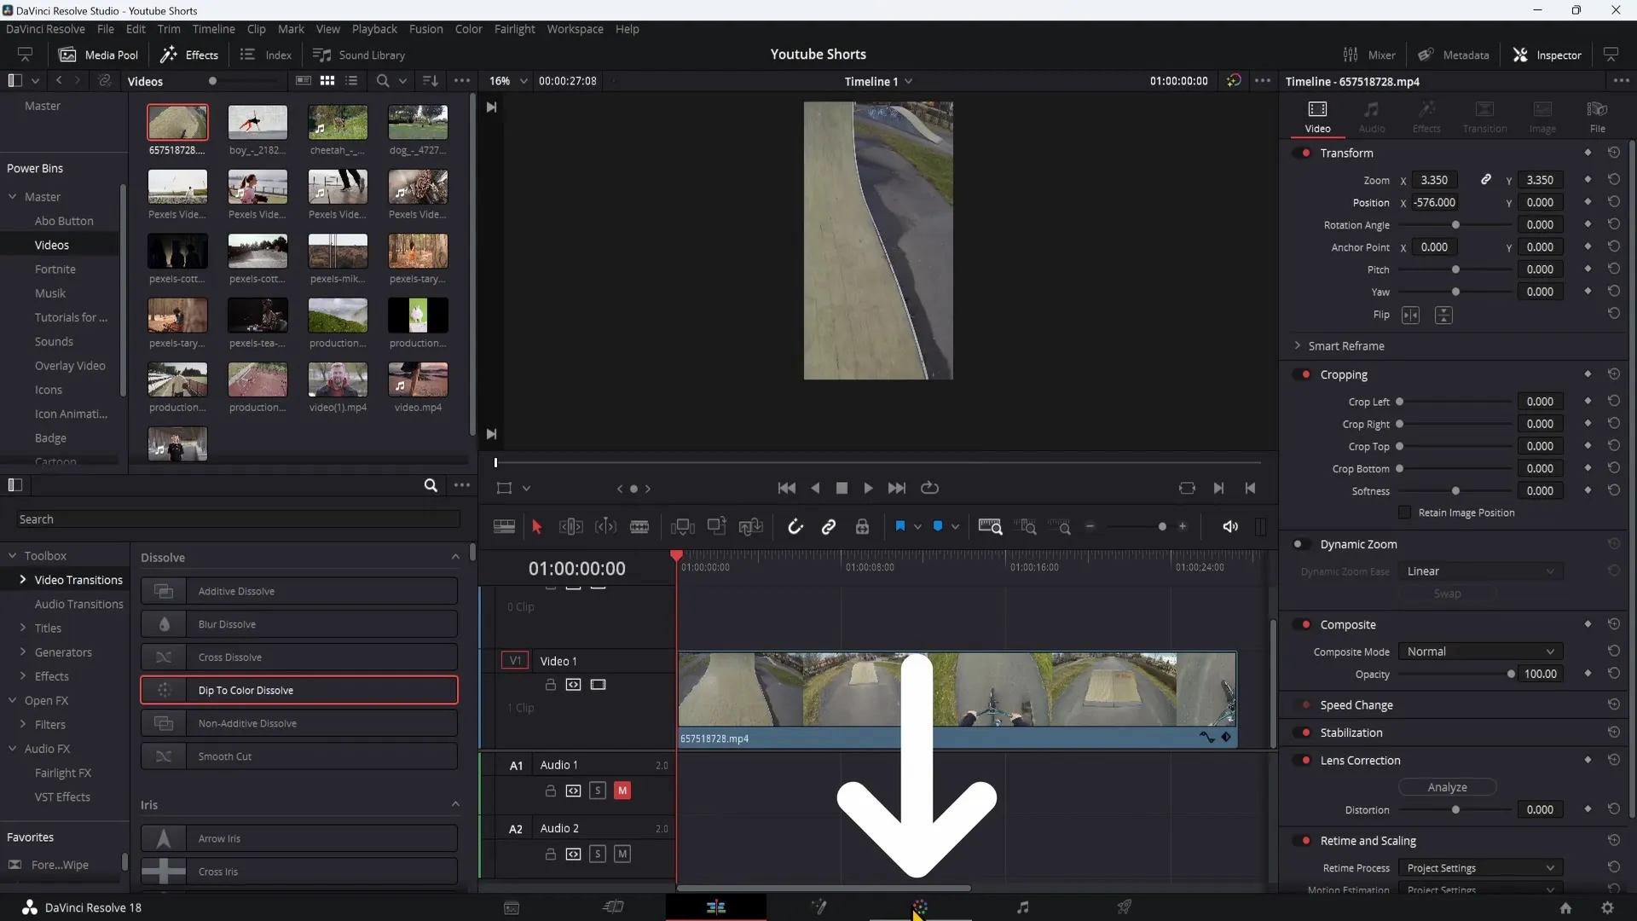The width and height of the screenshot is (1637, 921).
Task: Open the Color menu in menu bar
Action: (x=468, y=28)
